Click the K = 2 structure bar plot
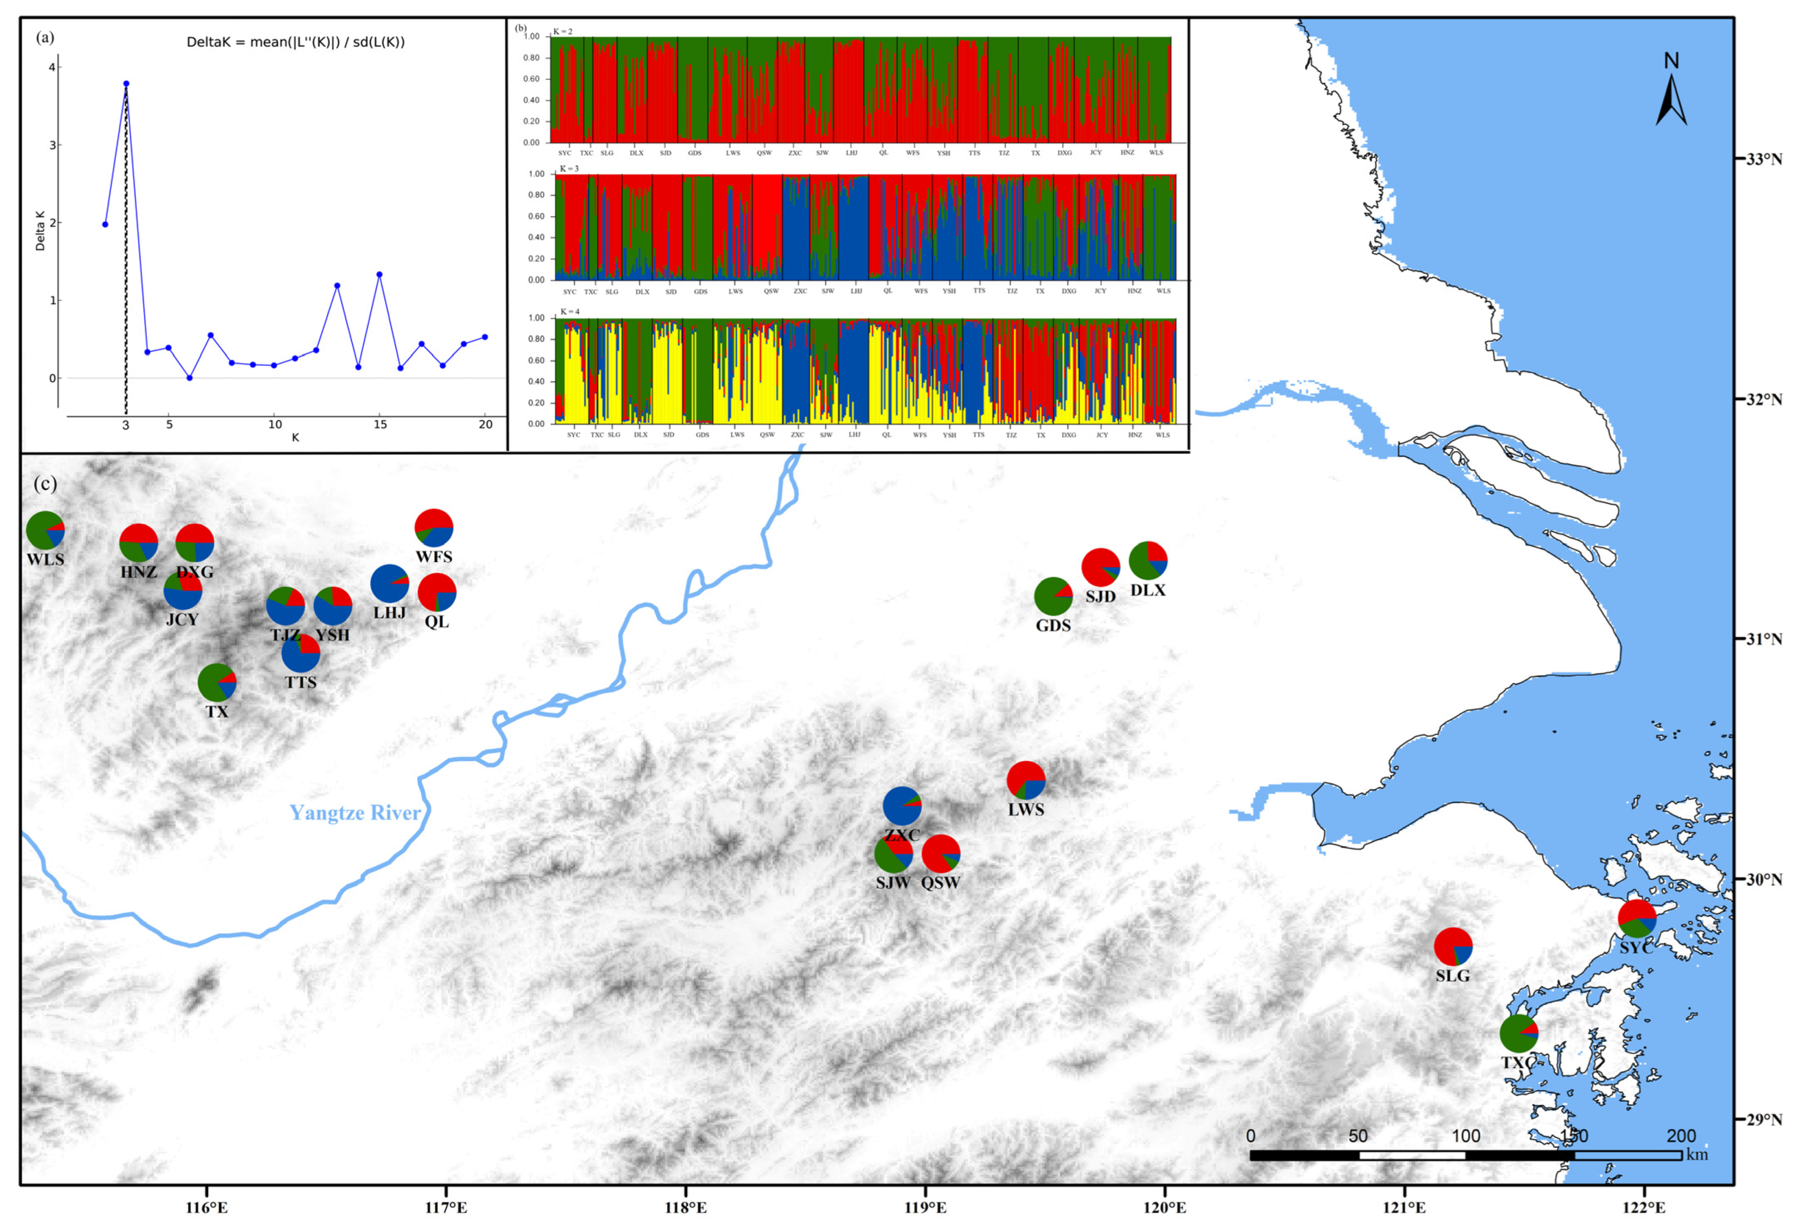 [x=860, y=90]
